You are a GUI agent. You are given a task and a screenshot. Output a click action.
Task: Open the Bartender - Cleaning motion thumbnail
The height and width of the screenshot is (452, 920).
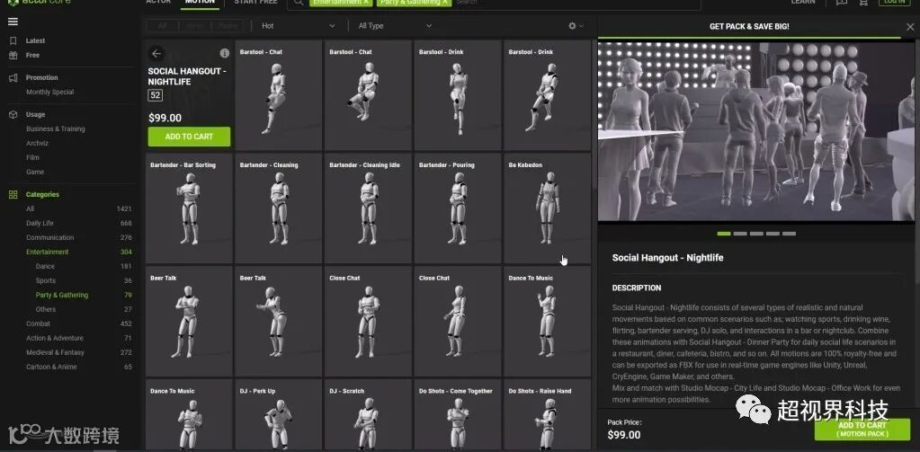pyautogui.click(x=279, y=208)
